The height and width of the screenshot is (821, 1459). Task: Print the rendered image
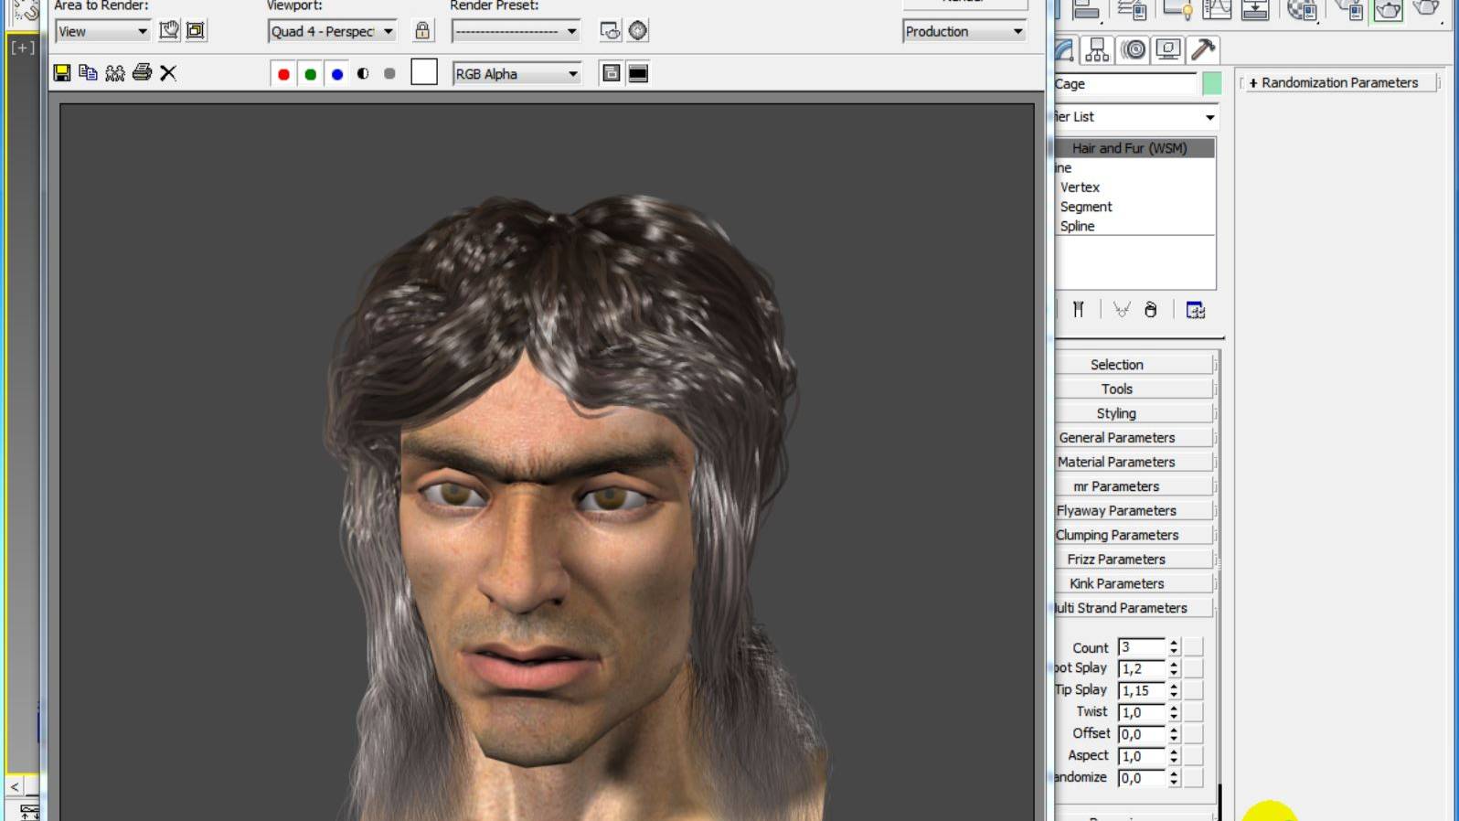click(142, 73)
